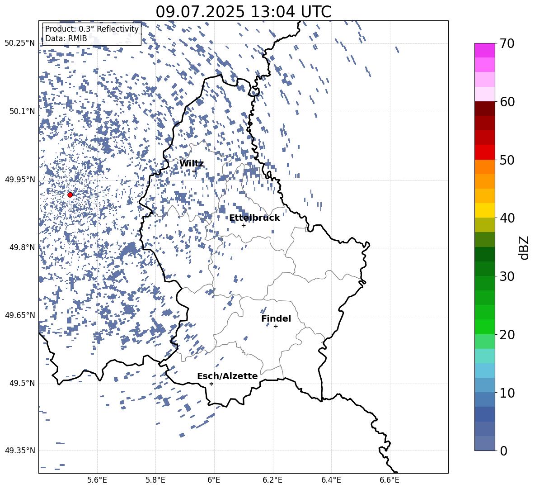The height and width of the screenshot is (489, 535).
Task: Click the title 09.07.2025 13:04 UTC
Action: click(x=243, y=12)
